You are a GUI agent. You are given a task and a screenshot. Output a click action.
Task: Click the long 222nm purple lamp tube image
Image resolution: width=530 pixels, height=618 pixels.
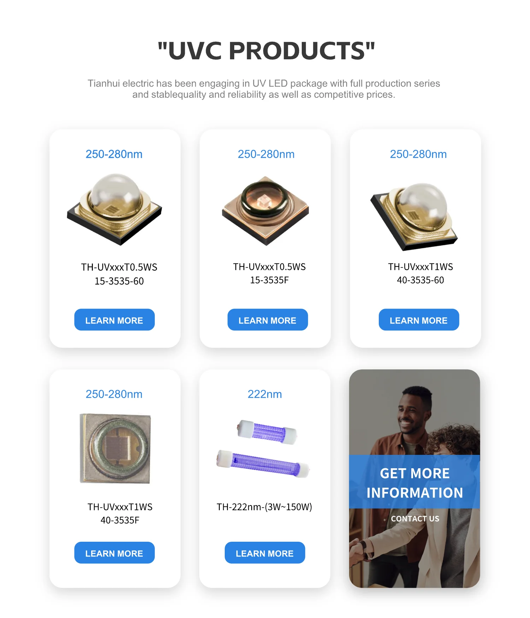[x=263, y=464]
